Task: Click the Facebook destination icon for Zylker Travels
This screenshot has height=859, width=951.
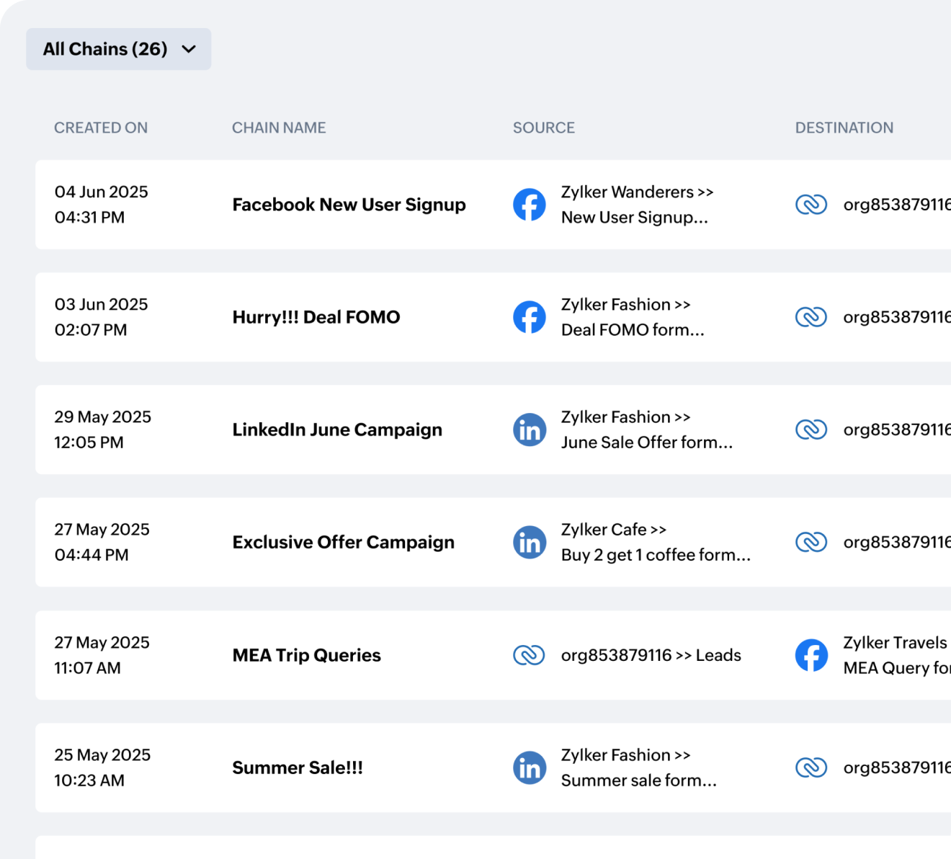Action: coord(812,654)
